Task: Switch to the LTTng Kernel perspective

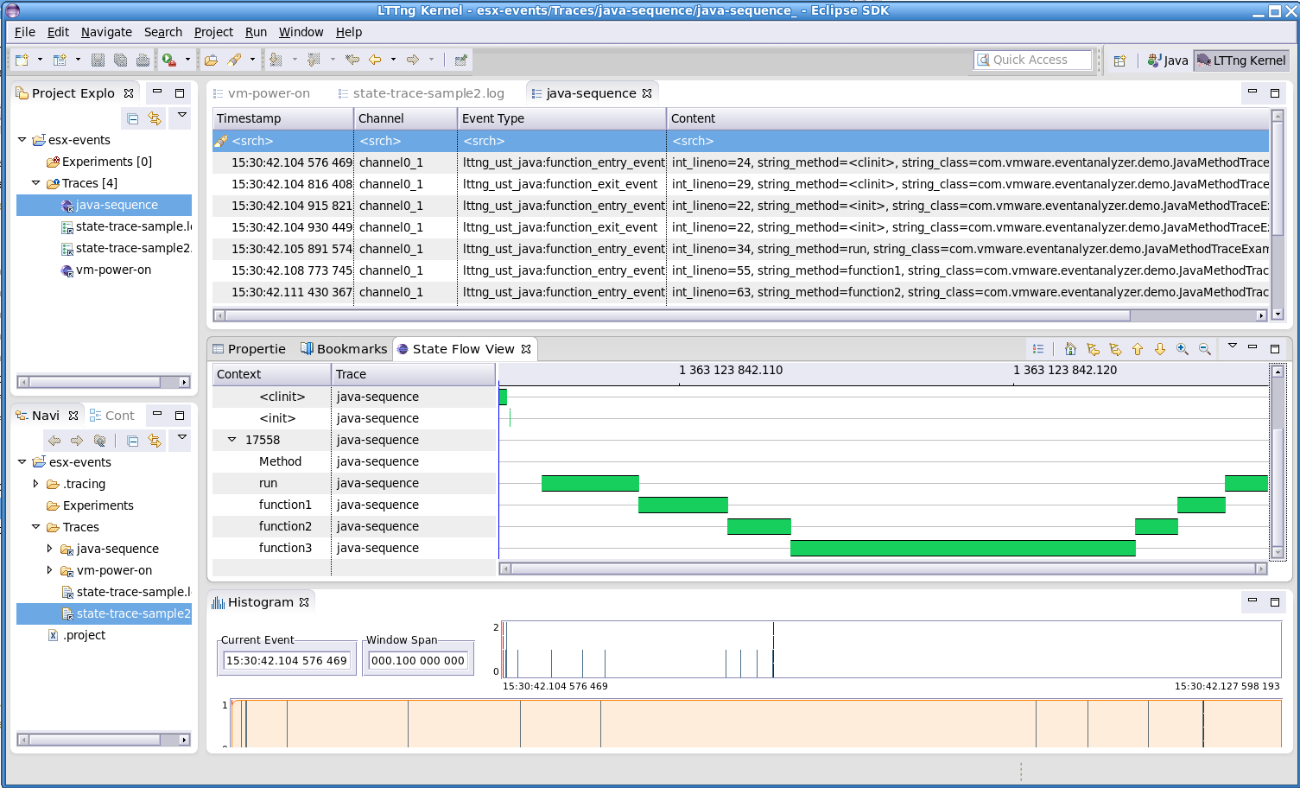Action: point(1241,60)
